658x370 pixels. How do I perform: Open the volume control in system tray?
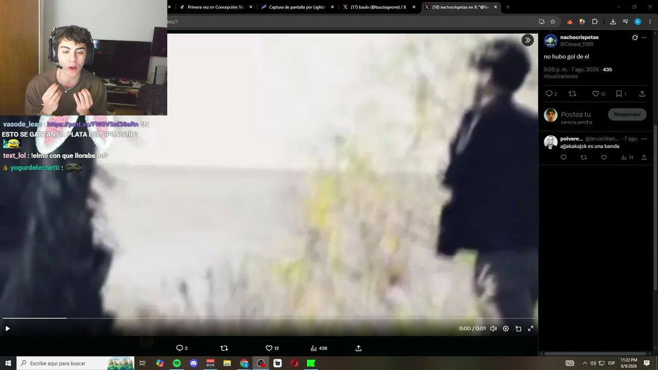(593, 363)
